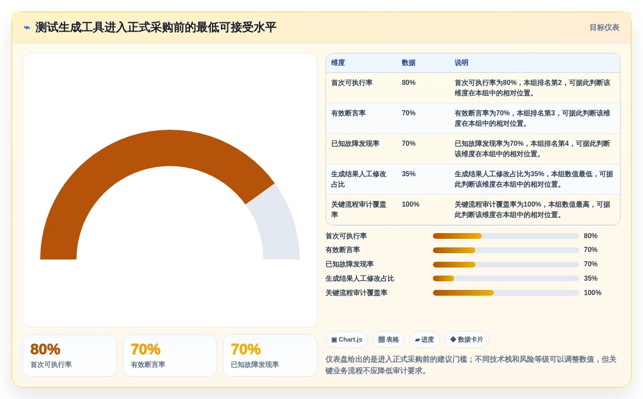Click the 数据 column header
The width and height of the screenshot is (643, 399).
click(x=408, y=63)
